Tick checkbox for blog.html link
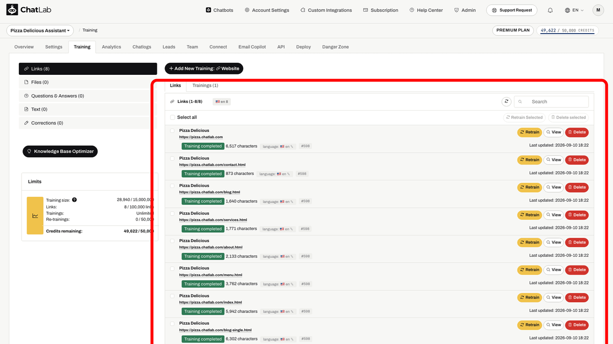Image resolution: width=613 pixels, height=344 pixels. click(172, 186)
